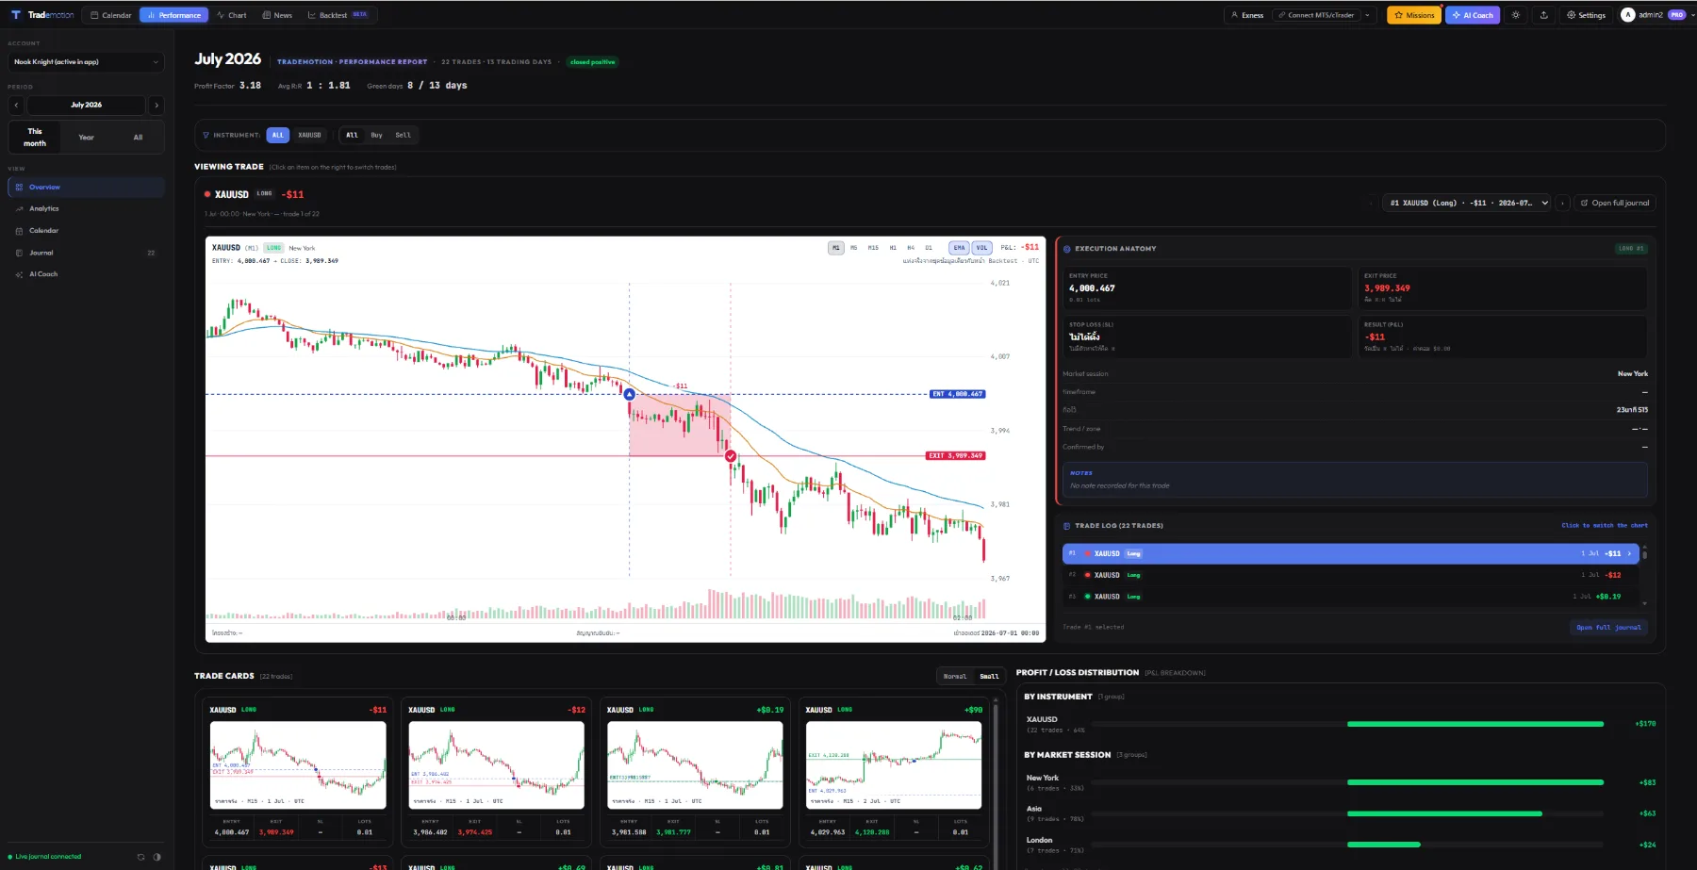Click the contrast icon at the sidebar bottom
This screenshot has height=870, width=1697.
click(x=157, y=857)
